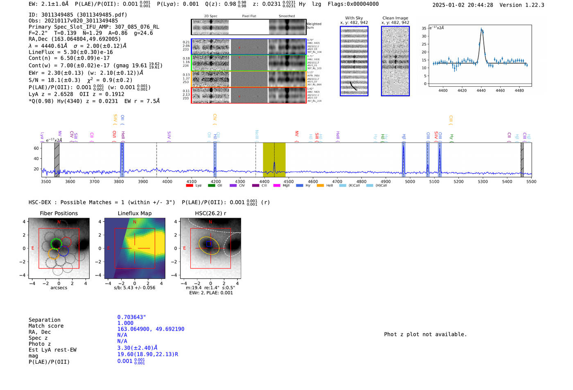Screen dimensions: 573x390
Task: Open the With Sky cutout image
Action: click(x=354, y=61)
